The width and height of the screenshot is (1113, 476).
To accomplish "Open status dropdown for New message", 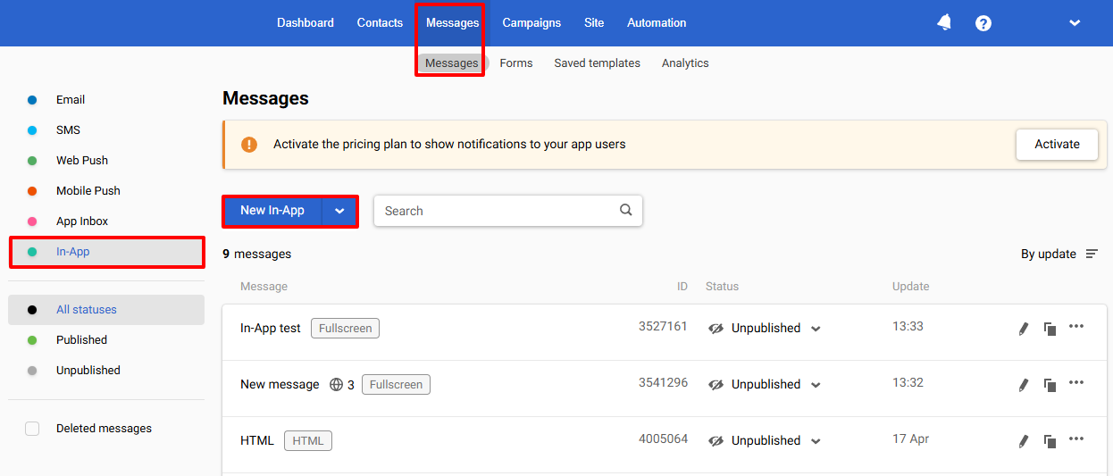I will pyautogui.click(x=816, y=385).
